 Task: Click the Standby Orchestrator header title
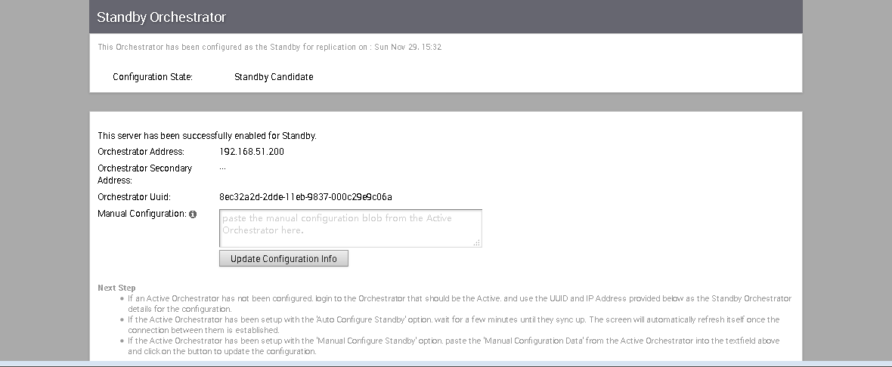[x=161, y=17]
